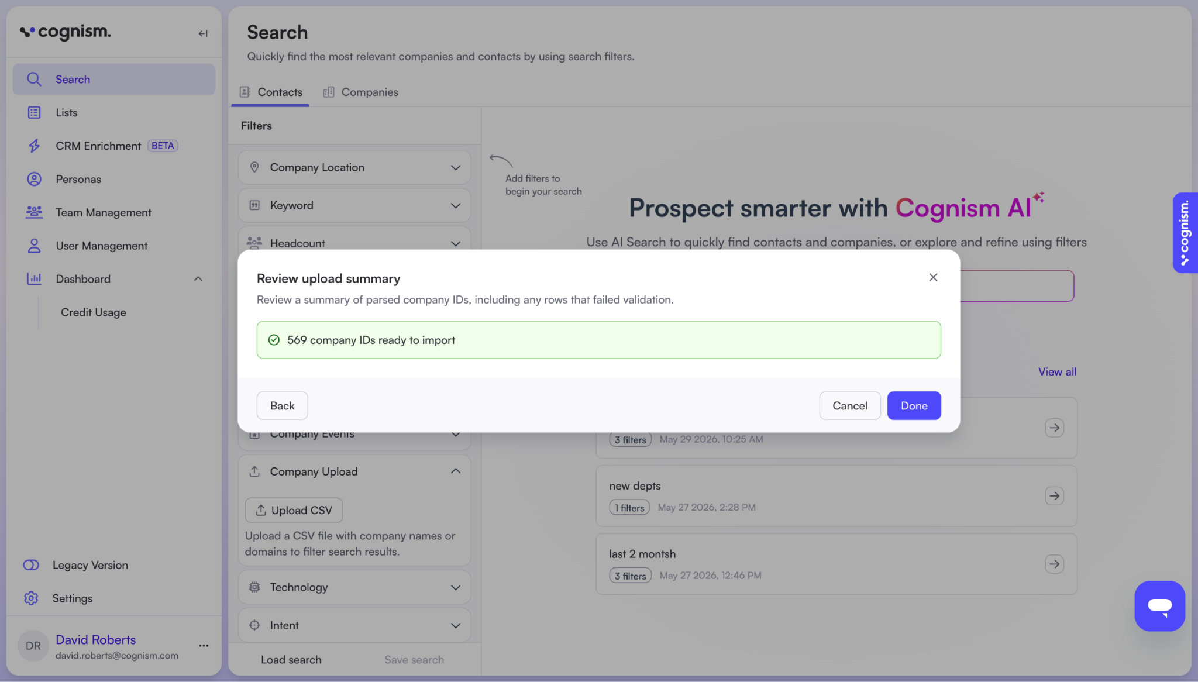Click the Settings gear icon
The height and width of the screenshot is (682, 1198).
[31, 598]
